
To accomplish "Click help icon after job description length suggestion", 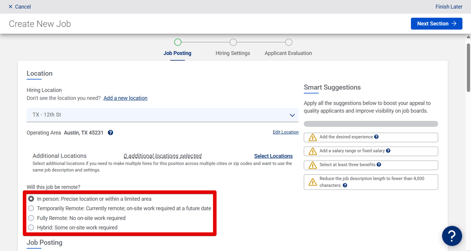I will [x=345, y=185].
